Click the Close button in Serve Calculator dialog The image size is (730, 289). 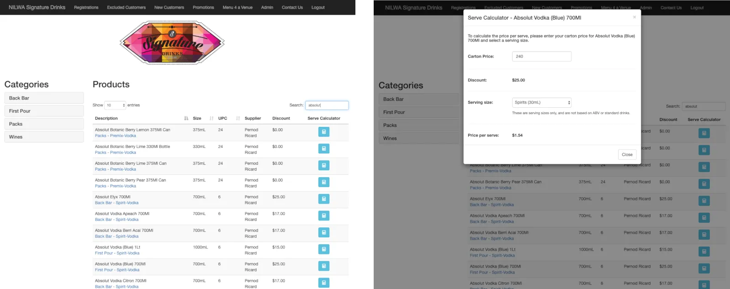[627, 155]
